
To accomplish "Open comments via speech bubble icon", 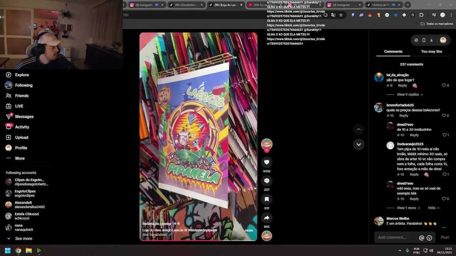I will 266,181.
